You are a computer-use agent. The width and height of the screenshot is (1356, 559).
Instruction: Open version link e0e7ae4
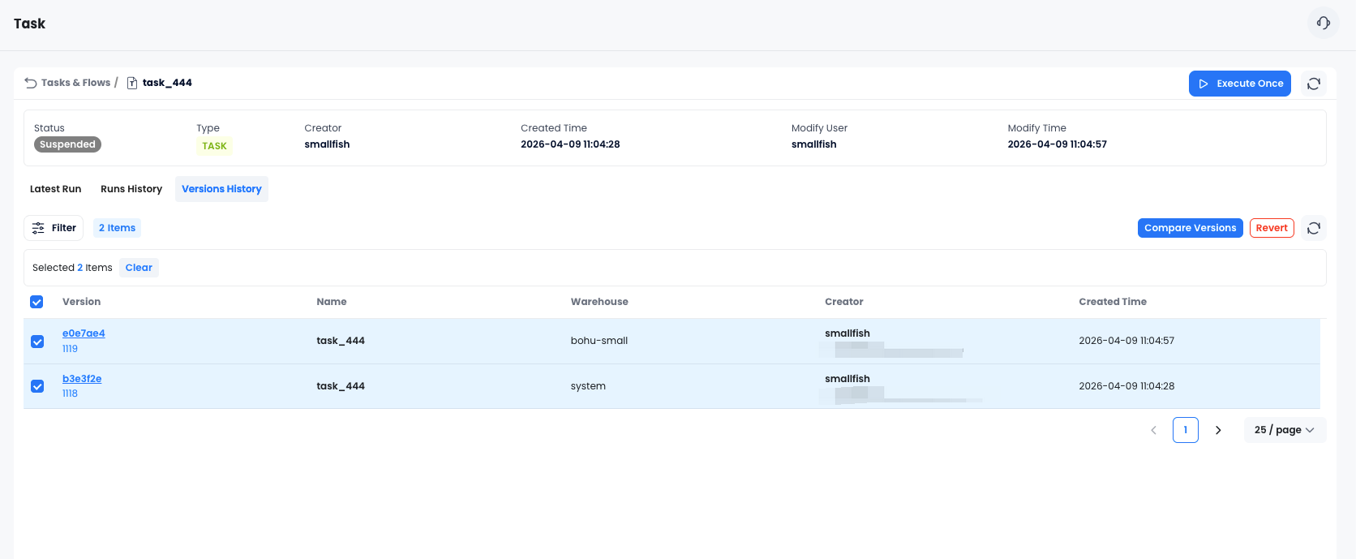[x=84, y=333]
